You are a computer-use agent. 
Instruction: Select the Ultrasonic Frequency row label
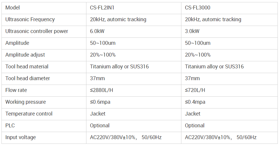[x=30, y=19]
